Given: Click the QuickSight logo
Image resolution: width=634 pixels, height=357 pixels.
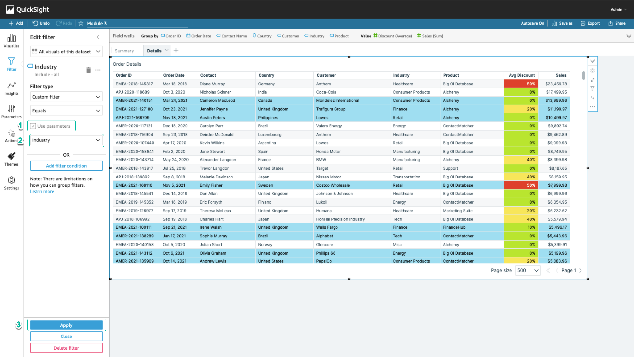Looking at the screenshot, I should pyautogui.click(x=27, y=9).
